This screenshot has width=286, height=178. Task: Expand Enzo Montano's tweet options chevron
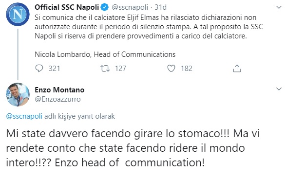coord(279,89)
